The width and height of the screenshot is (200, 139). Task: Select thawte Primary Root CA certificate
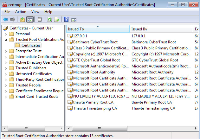(93, 102)
